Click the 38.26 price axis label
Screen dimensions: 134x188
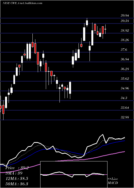coord(125,40)
